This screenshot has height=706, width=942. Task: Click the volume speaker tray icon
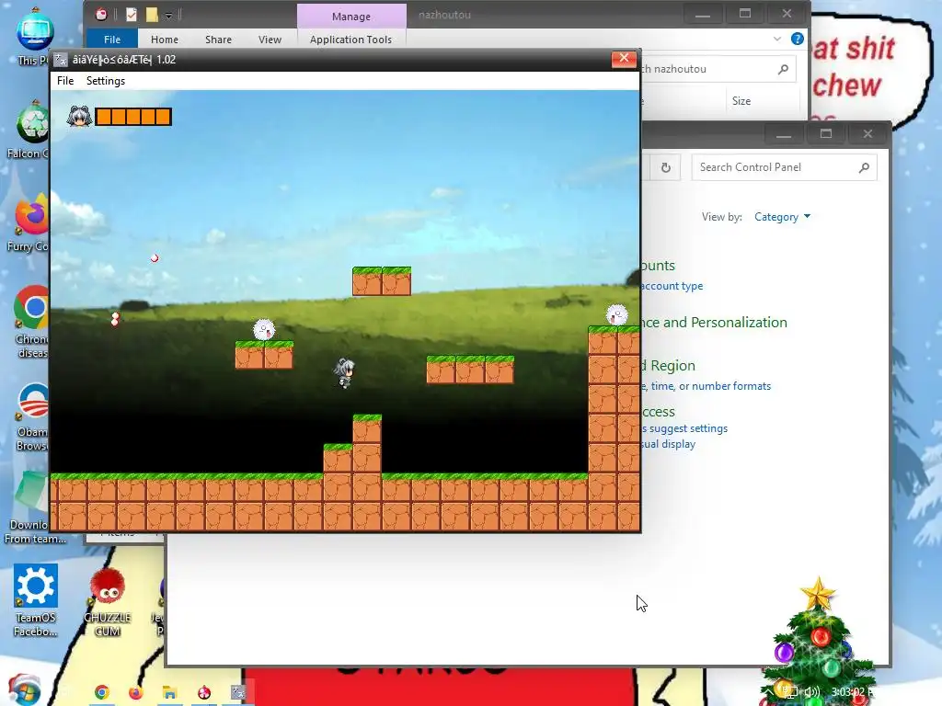coord(811,692)
